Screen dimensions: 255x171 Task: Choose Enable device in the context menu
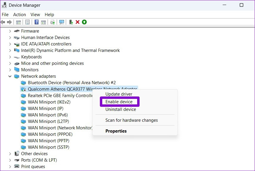click(119, 102)
